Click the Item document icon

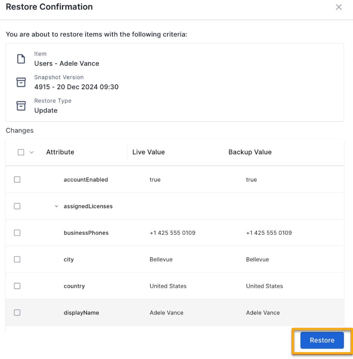pos(21,59)
